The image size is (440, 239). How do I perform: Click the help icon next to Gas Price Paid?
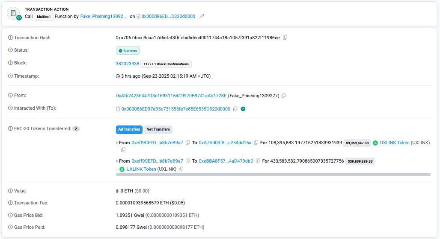pyautogui.click(x=10, y=227)
